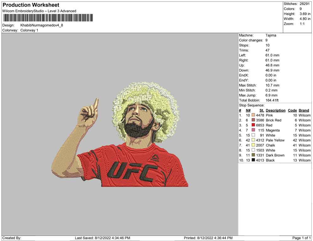Click the embroidery design preview image
This screenshot has height=241, width=313.
[x=120, y=134]
